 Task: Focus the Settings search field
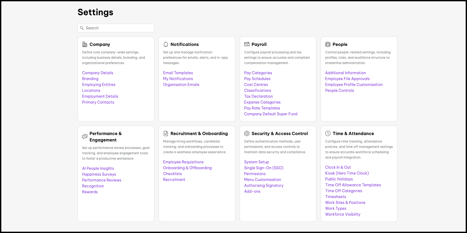click(x=119, y=28)
